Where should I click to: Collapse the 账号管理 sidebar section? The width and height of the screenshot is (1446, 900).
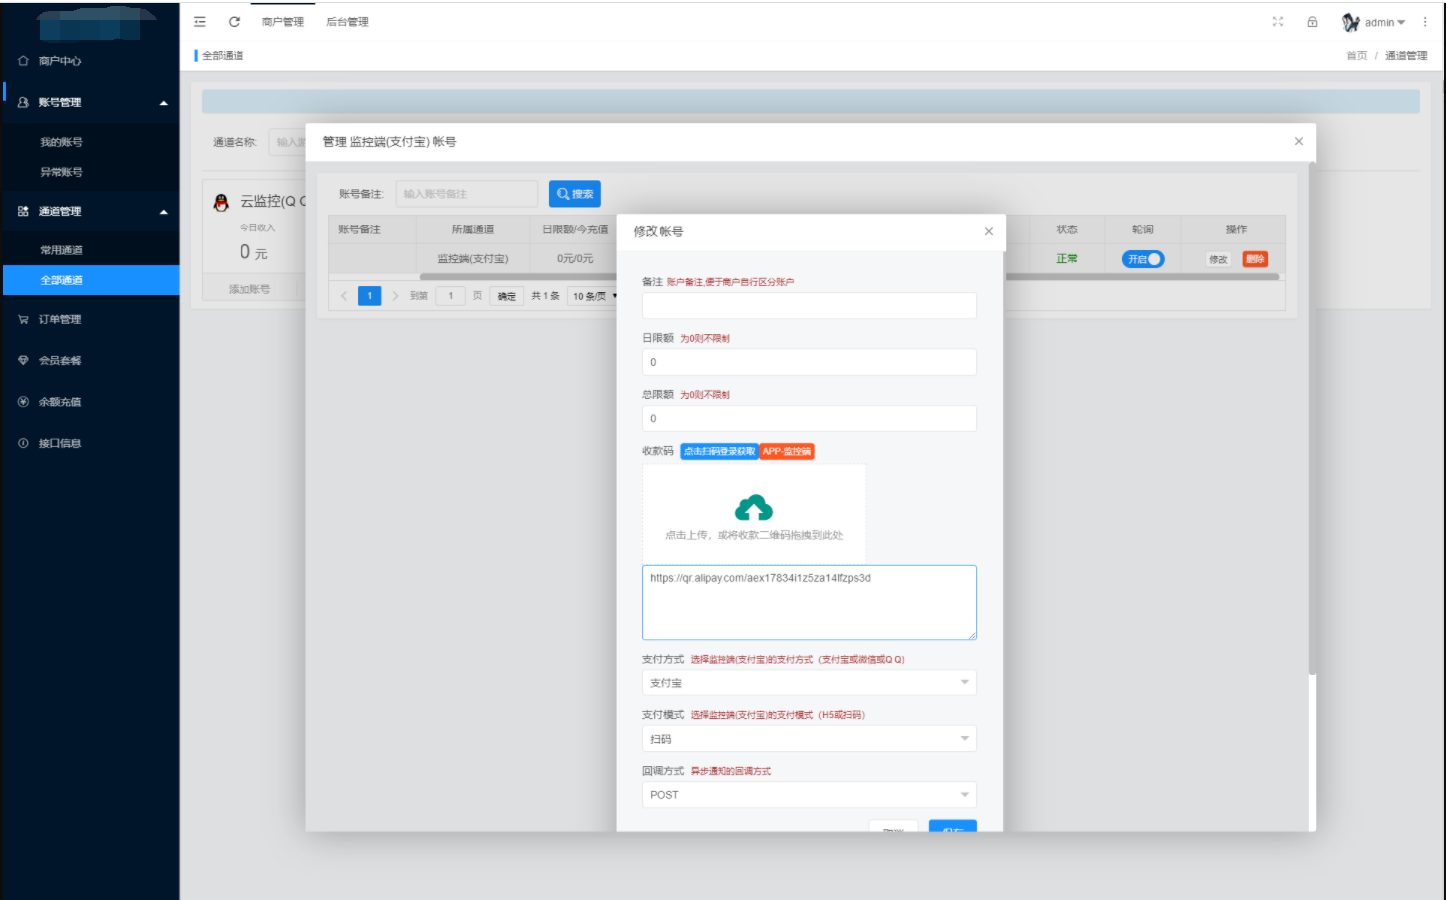point(90,102)
